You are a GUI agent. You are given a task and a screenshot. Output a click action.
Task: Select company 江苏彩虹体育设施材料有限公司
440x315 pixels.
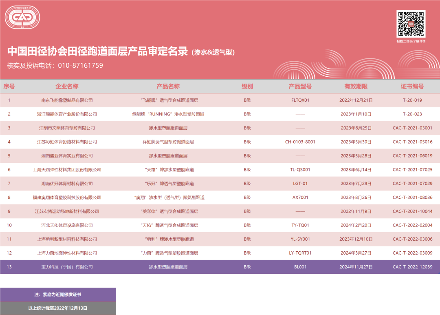click(67, 142)
